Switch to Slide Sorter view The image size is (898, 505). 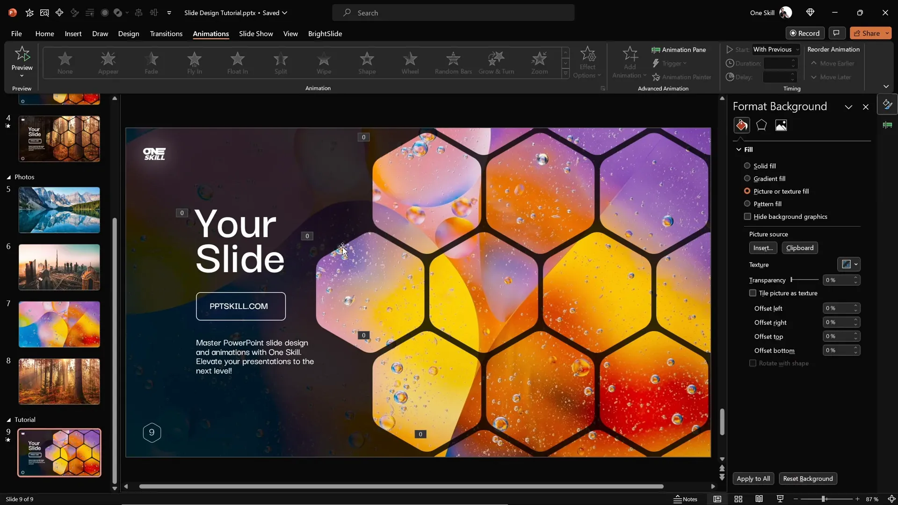click(x=738, y=499)
